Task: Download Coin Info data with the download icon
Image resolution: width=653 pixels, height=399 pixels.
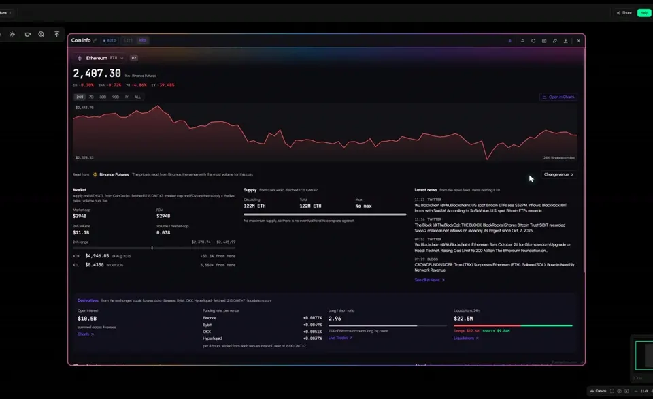Action: point(565,41)
